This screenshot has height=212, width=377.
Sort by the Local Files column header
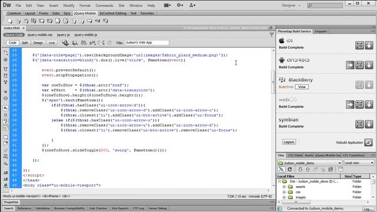tap(309, 176)
